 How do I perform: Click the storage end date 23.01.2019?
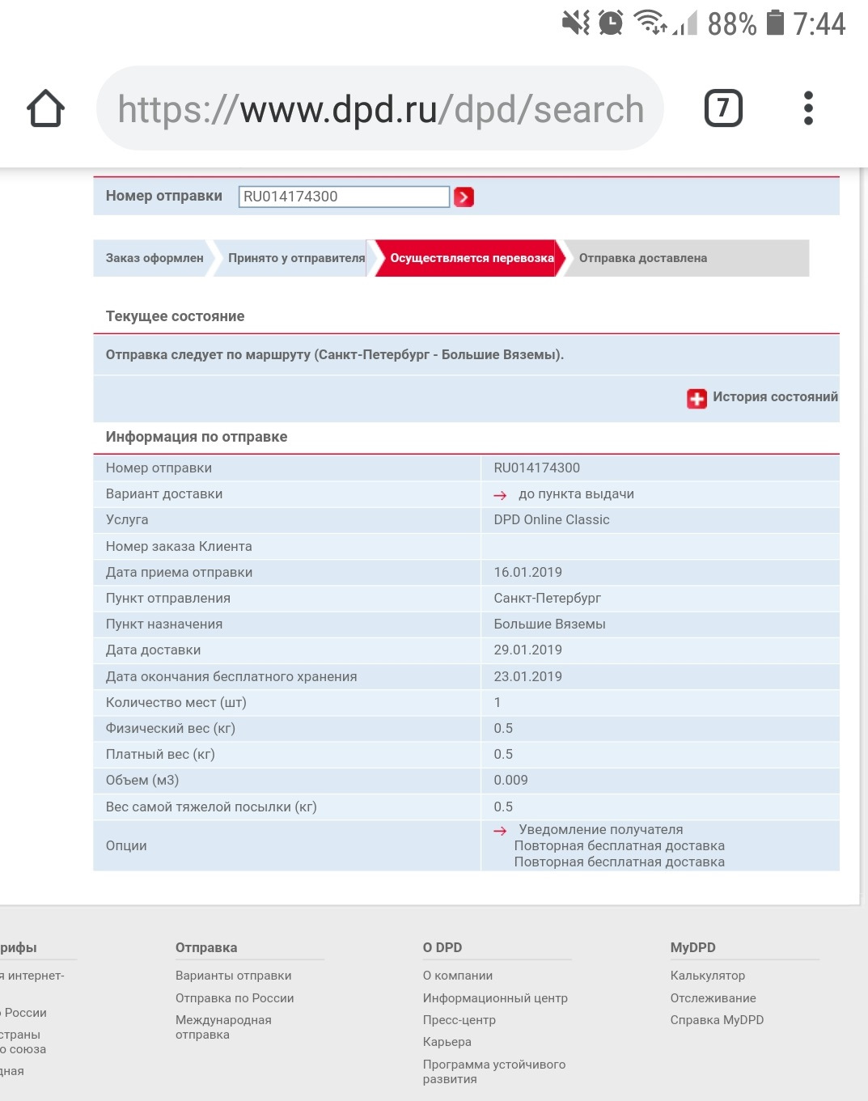coord(528,676)
